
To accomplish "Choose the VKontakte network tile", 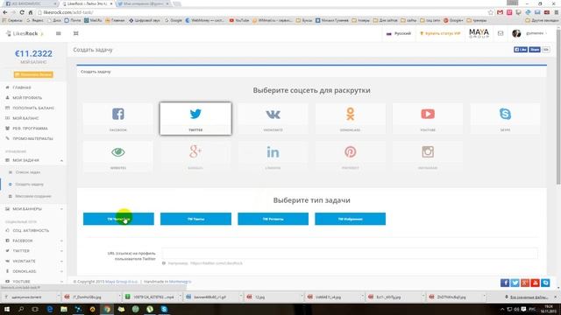I will pos(273,119).
